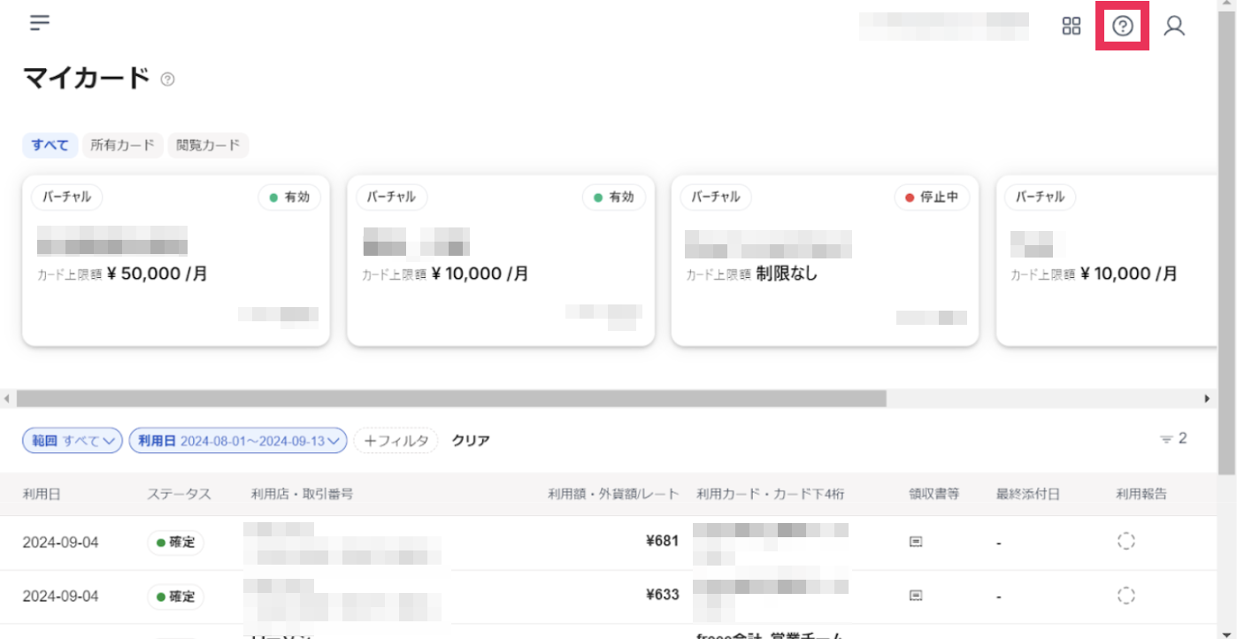Click クリア to reset filters

pyautogui.click(x=471, y=440)
